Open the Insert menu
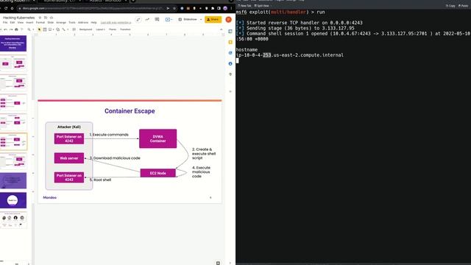 pos(29,23)
